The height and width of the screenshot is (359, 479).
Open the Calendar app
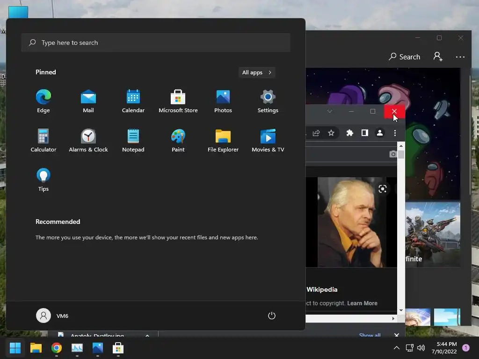[133, 101]
